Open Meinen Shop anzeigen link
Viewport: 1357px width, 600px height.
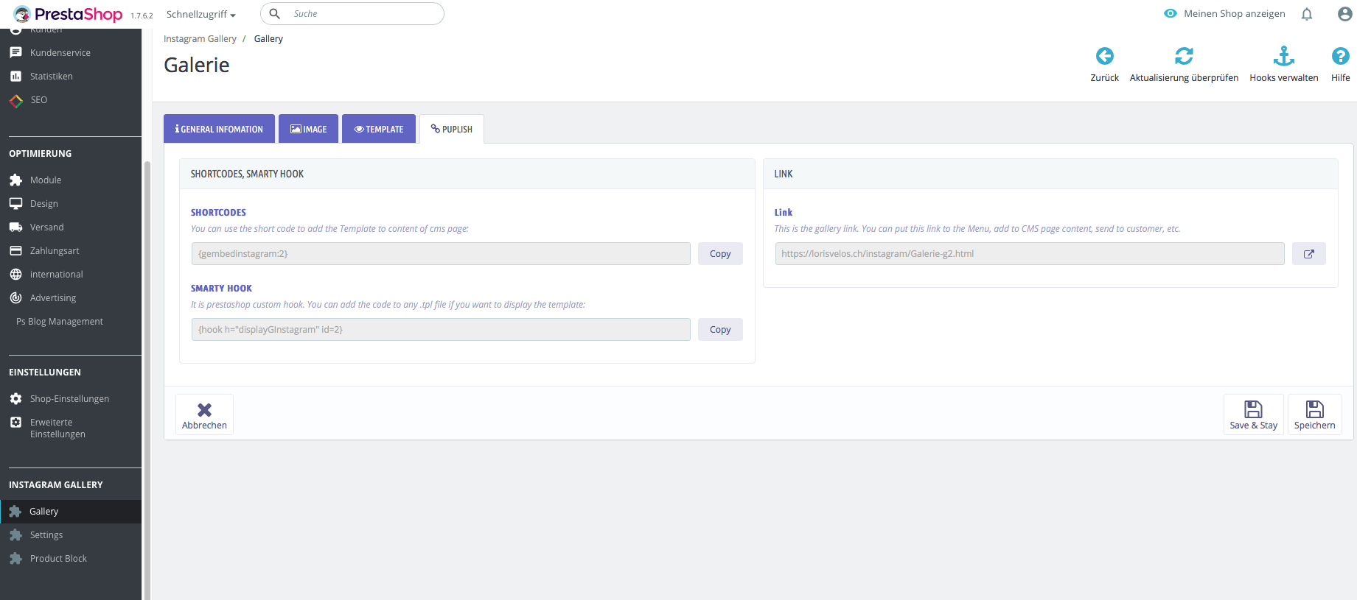1234,13
